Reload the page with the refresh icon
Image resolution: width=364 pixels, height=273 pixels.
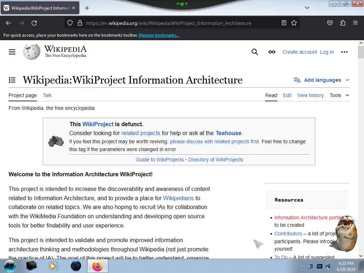34,23
